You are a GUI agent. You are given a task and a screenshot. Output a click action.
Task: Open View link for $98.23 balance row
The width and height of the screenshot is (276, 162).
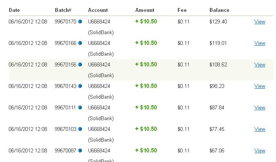click(260, 86)
